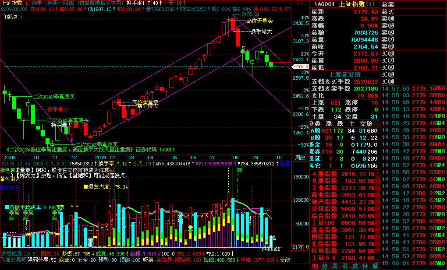Click the 最新 2779.43 value

366,12
